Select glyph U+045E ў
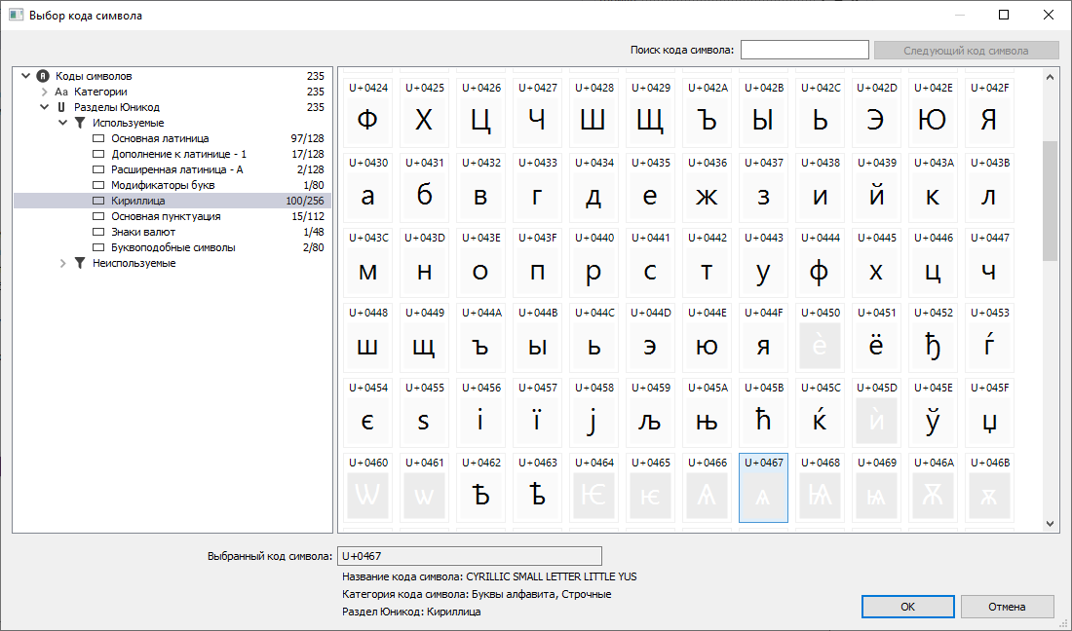This screenshot has width=1072, height=631. [x=933, y=413]
